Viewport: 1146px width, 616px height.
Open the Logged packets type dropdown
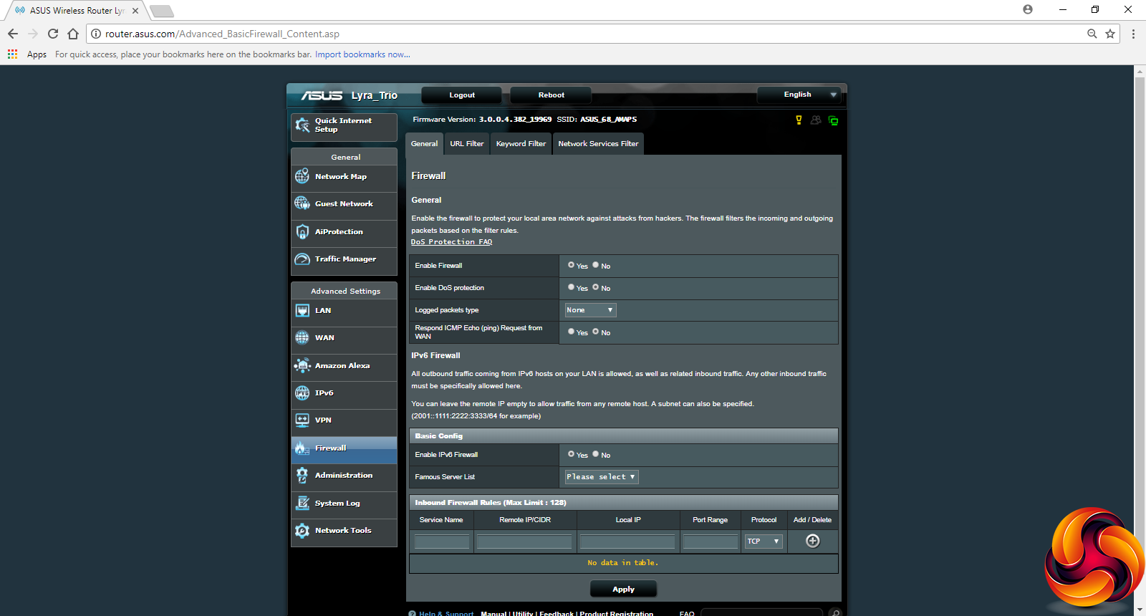point(590,310)
